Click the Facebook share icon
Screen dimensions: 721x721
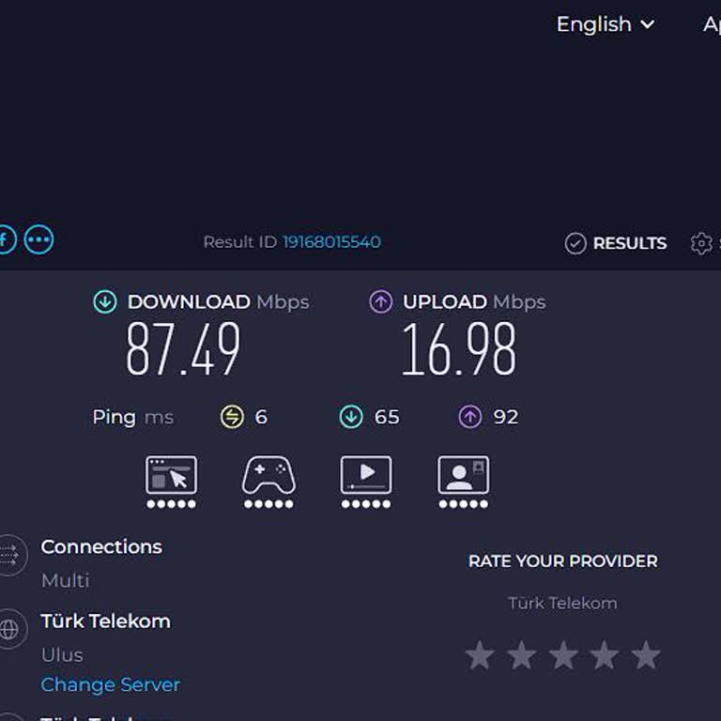6,239
